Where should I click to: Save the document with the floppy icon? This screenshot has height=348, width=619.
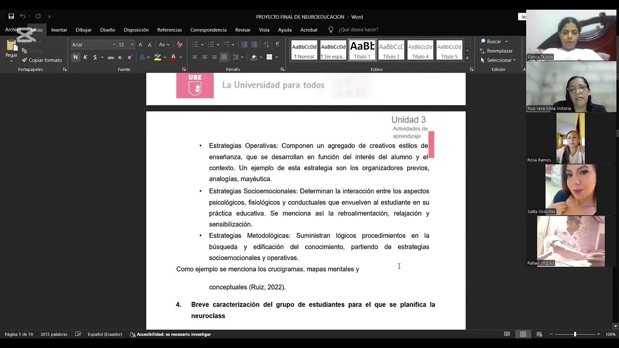tap(11, 16)
